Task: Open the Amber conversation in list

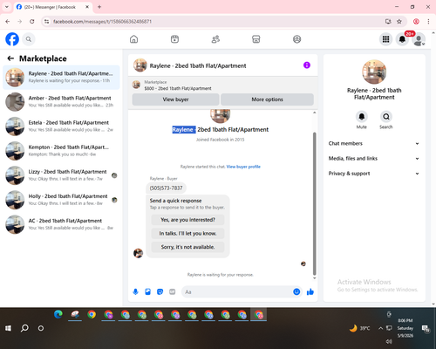Action: pyautogui.click(x=61, y=102)
